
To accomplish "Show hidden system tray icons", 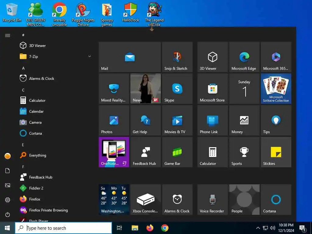I will coord(258,228).
